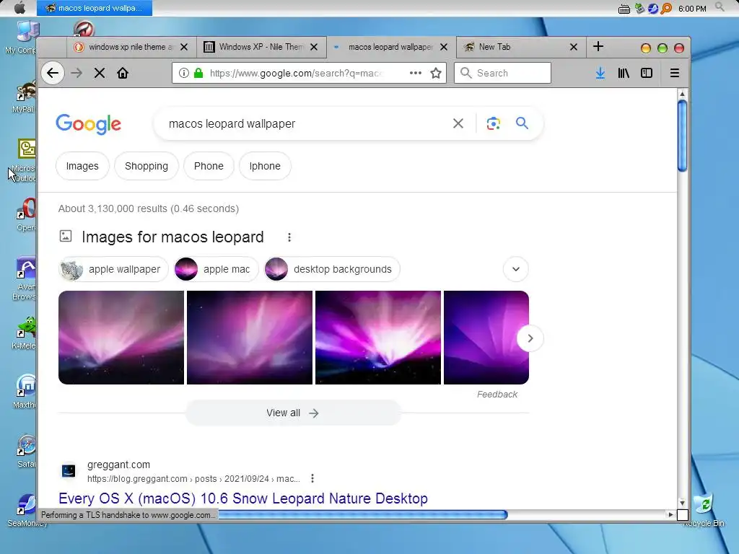Click the toolbar Search box
739x554 pixels.
point(502,73)
